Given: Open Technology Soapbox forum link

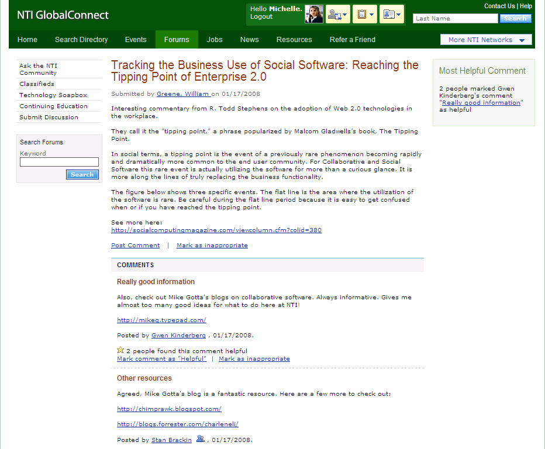Looking at the screenshot, I should (x=53, y=95).
